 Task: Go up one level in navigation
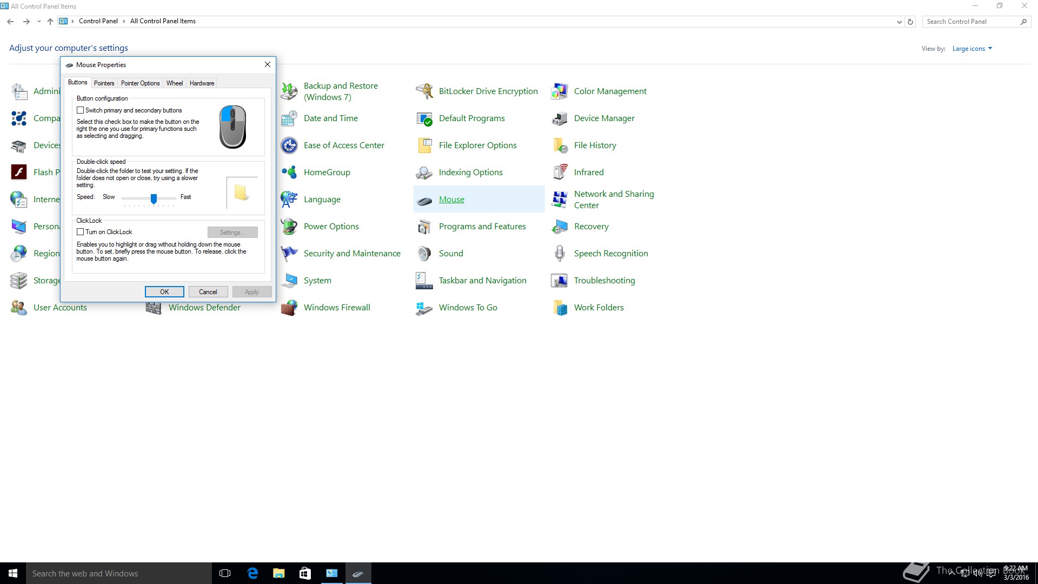point(50,22)
